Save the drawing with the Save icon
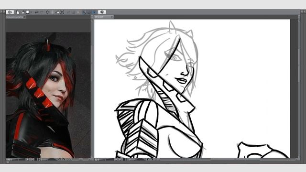306x172 pixels. pos(28,12)
